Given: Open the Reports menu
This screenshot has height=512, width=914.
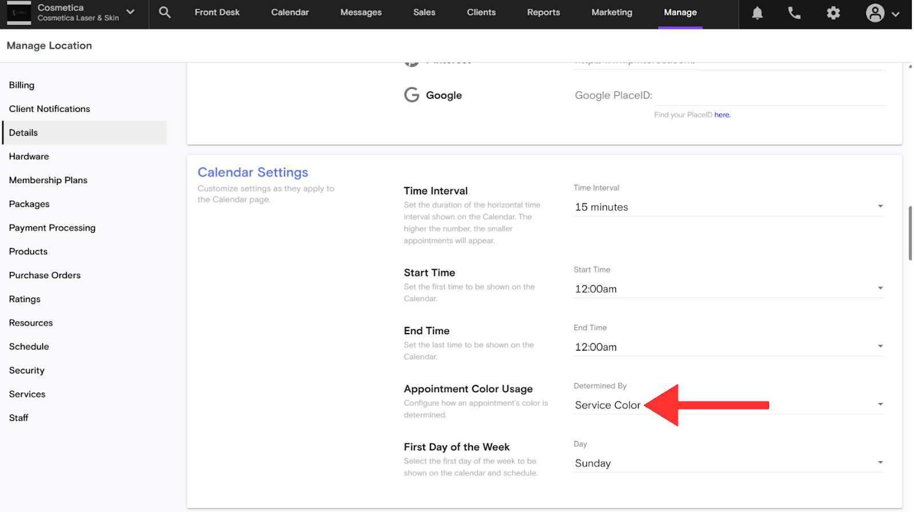Looking at the screenshot, I should pos(543,13).
